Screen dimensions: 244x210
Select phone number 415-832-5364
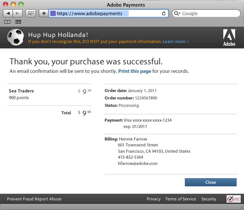point(131,157)
